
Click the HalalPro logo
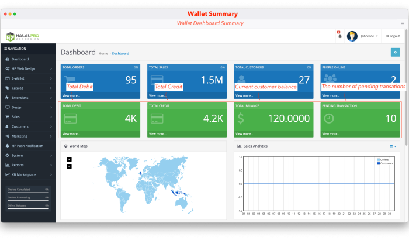pos(23,36)
